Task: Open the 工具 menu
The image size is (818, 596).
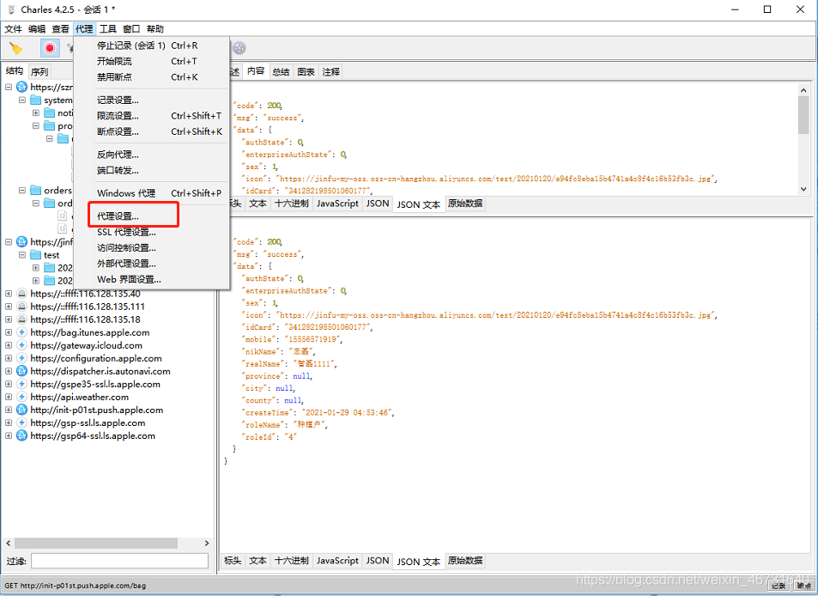Action: pos(108,28)
